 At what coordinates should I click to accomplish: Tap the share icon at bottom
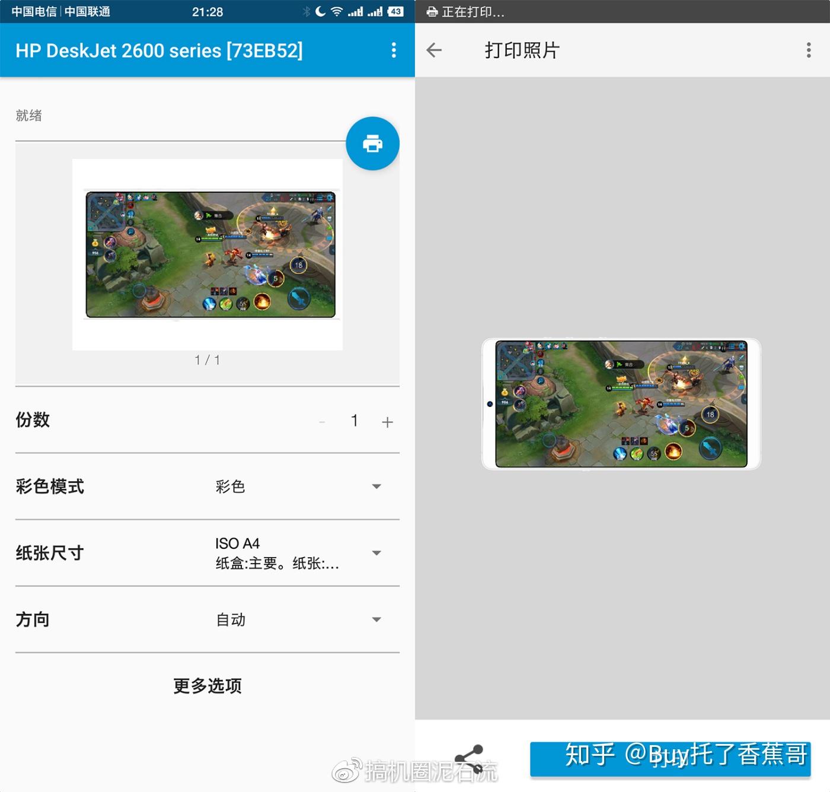(469, 759)
